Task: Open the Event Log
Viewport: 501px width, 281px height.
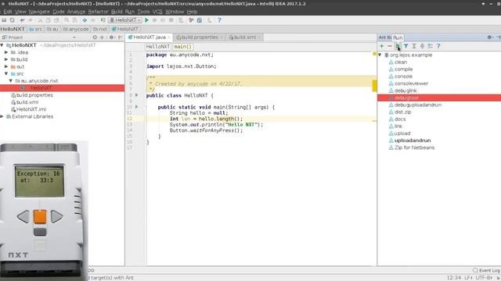Action: tap(487, 270)
